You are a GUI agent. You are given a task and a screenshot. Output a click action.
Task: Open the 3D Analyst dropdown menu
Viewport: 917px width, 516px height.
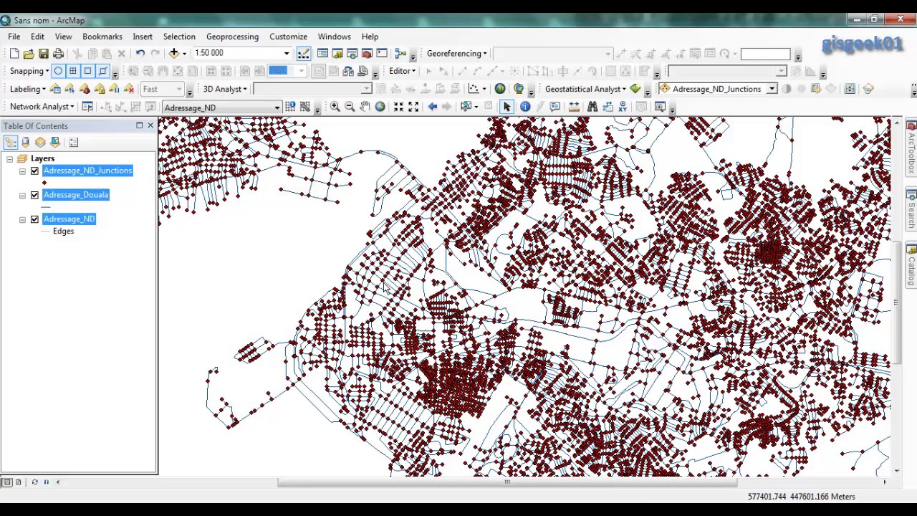[225, 89]
